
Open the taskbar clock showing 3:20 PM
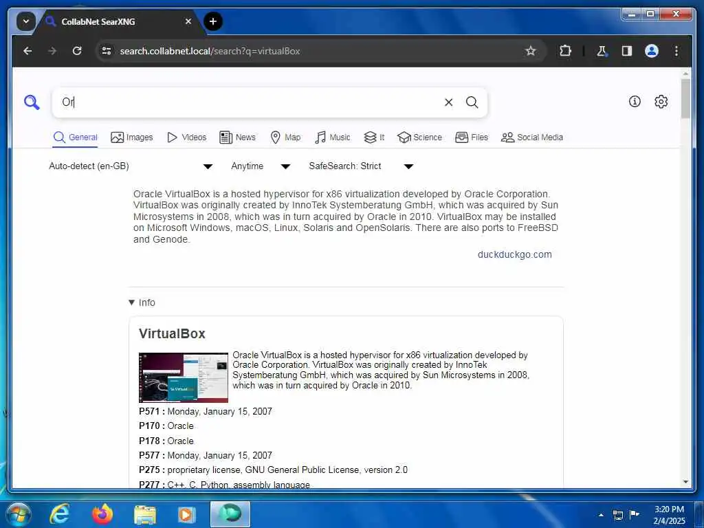click(669, 515)
